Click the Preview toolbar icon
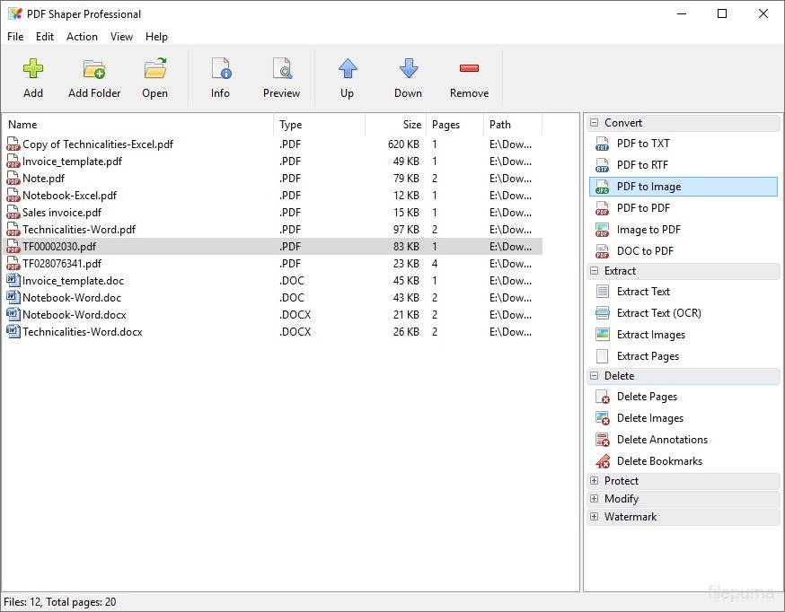 (282, 68)
